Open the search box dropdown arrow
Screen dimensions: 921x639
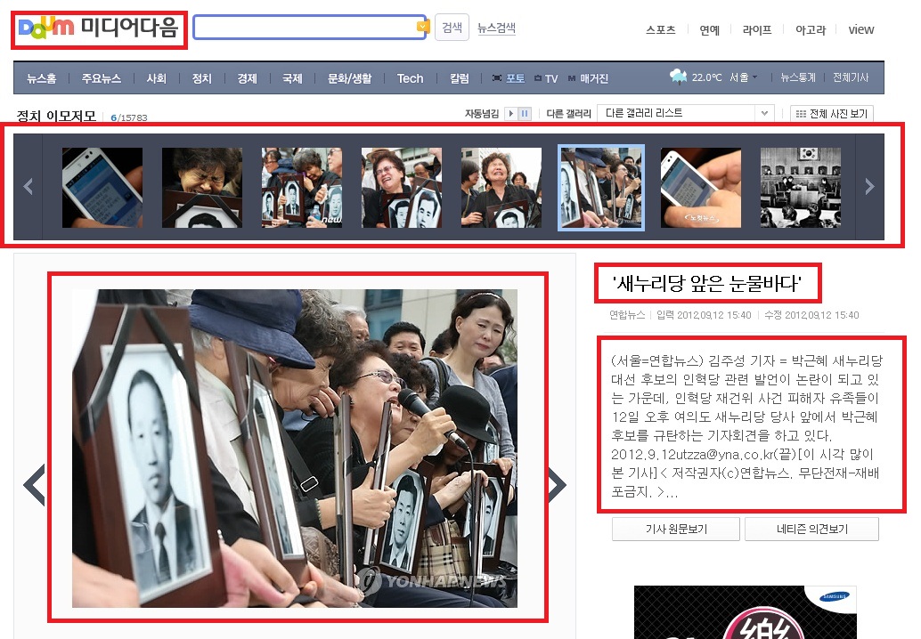[x=421, y=27]
